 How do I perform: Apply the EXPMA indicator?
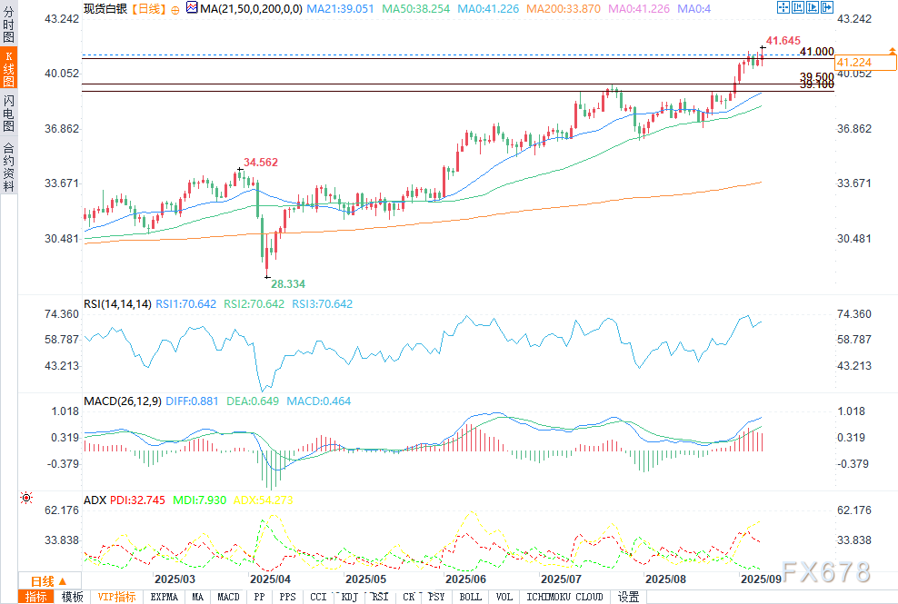[x=165, y=597]
